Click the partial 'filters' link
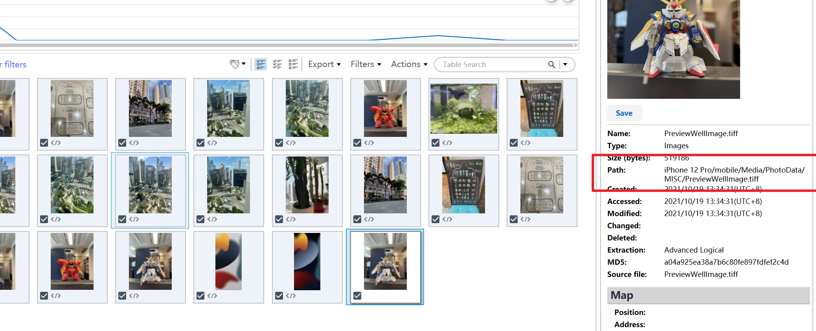This screenshot has height=331, width=816. (13, 64)
